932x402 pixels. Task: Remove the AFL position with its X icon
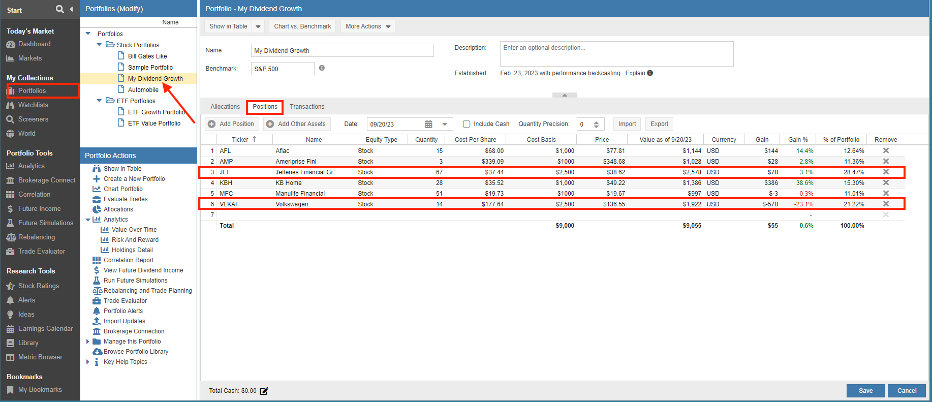(886, 150)
